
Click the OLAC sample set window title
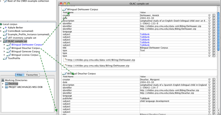click(139, 4)
